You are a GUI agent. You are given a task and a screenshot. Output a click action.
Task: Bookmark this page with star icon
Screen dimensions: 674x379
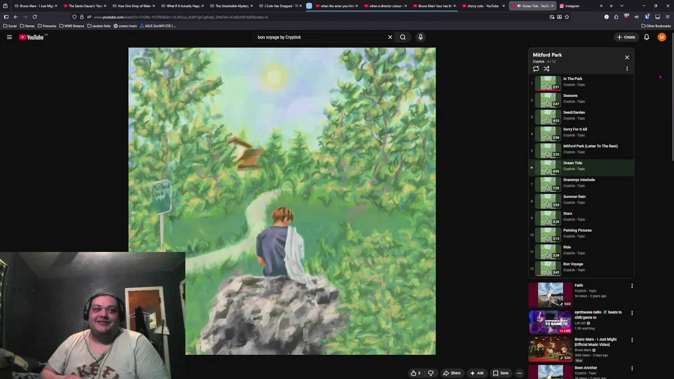pyautogui.click(x=567, y=17)
